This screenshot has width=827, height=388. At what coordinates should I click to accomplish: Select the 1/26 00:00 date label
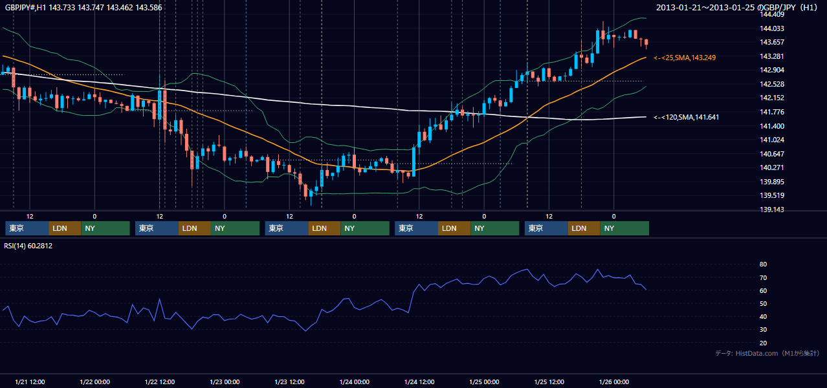click(614, 382)
